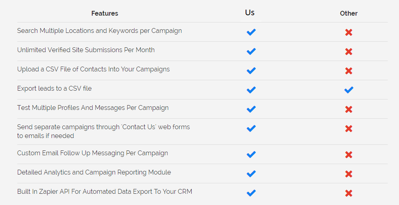
Task: Click the Us checkmark for Custom Email Follow Up
Action: click(x=251, y=154)
